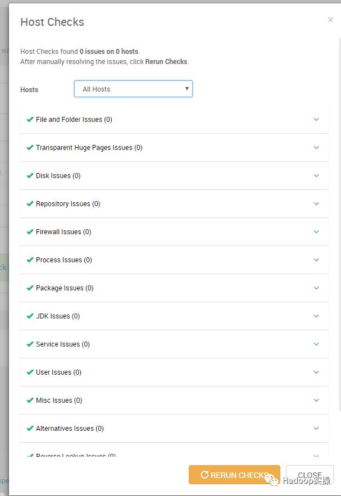This screenshot has height=496, width=341.
Task: Click the dialog's vertical scrollbar
Action: (339, 225)
